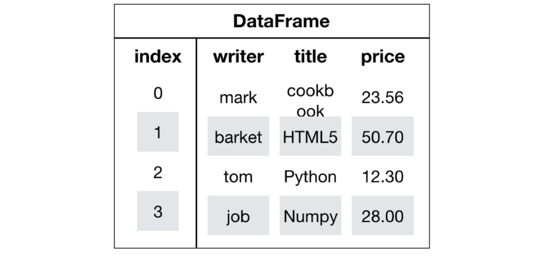543x264 pixels.
Task: Click the DataFrame title header
Action: (x=281, y=22)
